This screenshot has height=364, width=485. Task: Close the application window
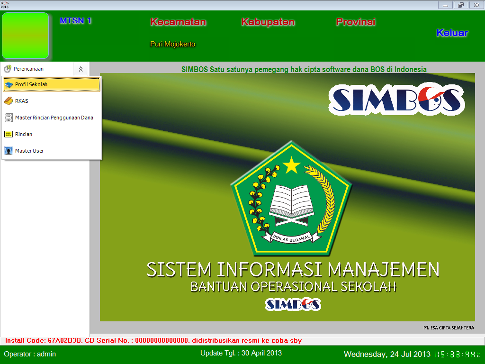(x=476, y=5)
